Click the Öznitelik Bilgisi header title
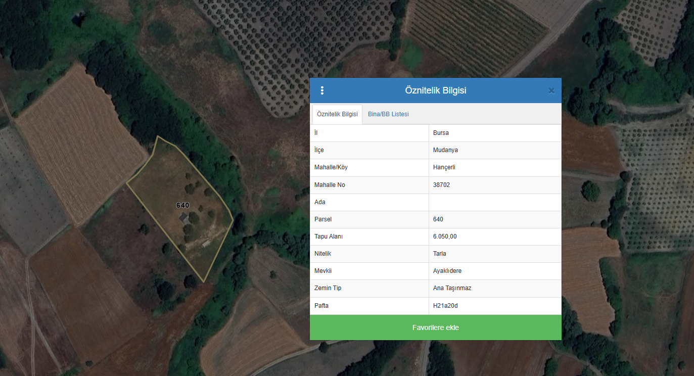 [436, 90]
